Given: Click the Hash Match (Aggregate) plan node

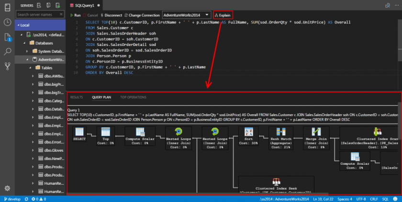Looking at the screenshot, I should point(281,138).
